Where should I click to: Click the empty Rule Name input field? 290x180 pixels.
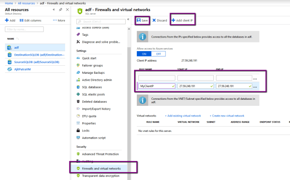[x=156, y=78]
